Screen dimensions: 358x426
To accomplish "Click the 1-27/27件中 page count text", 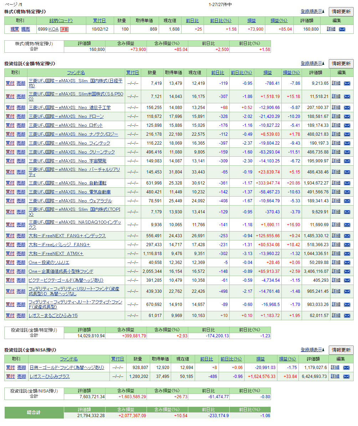I will coord(220,5).
